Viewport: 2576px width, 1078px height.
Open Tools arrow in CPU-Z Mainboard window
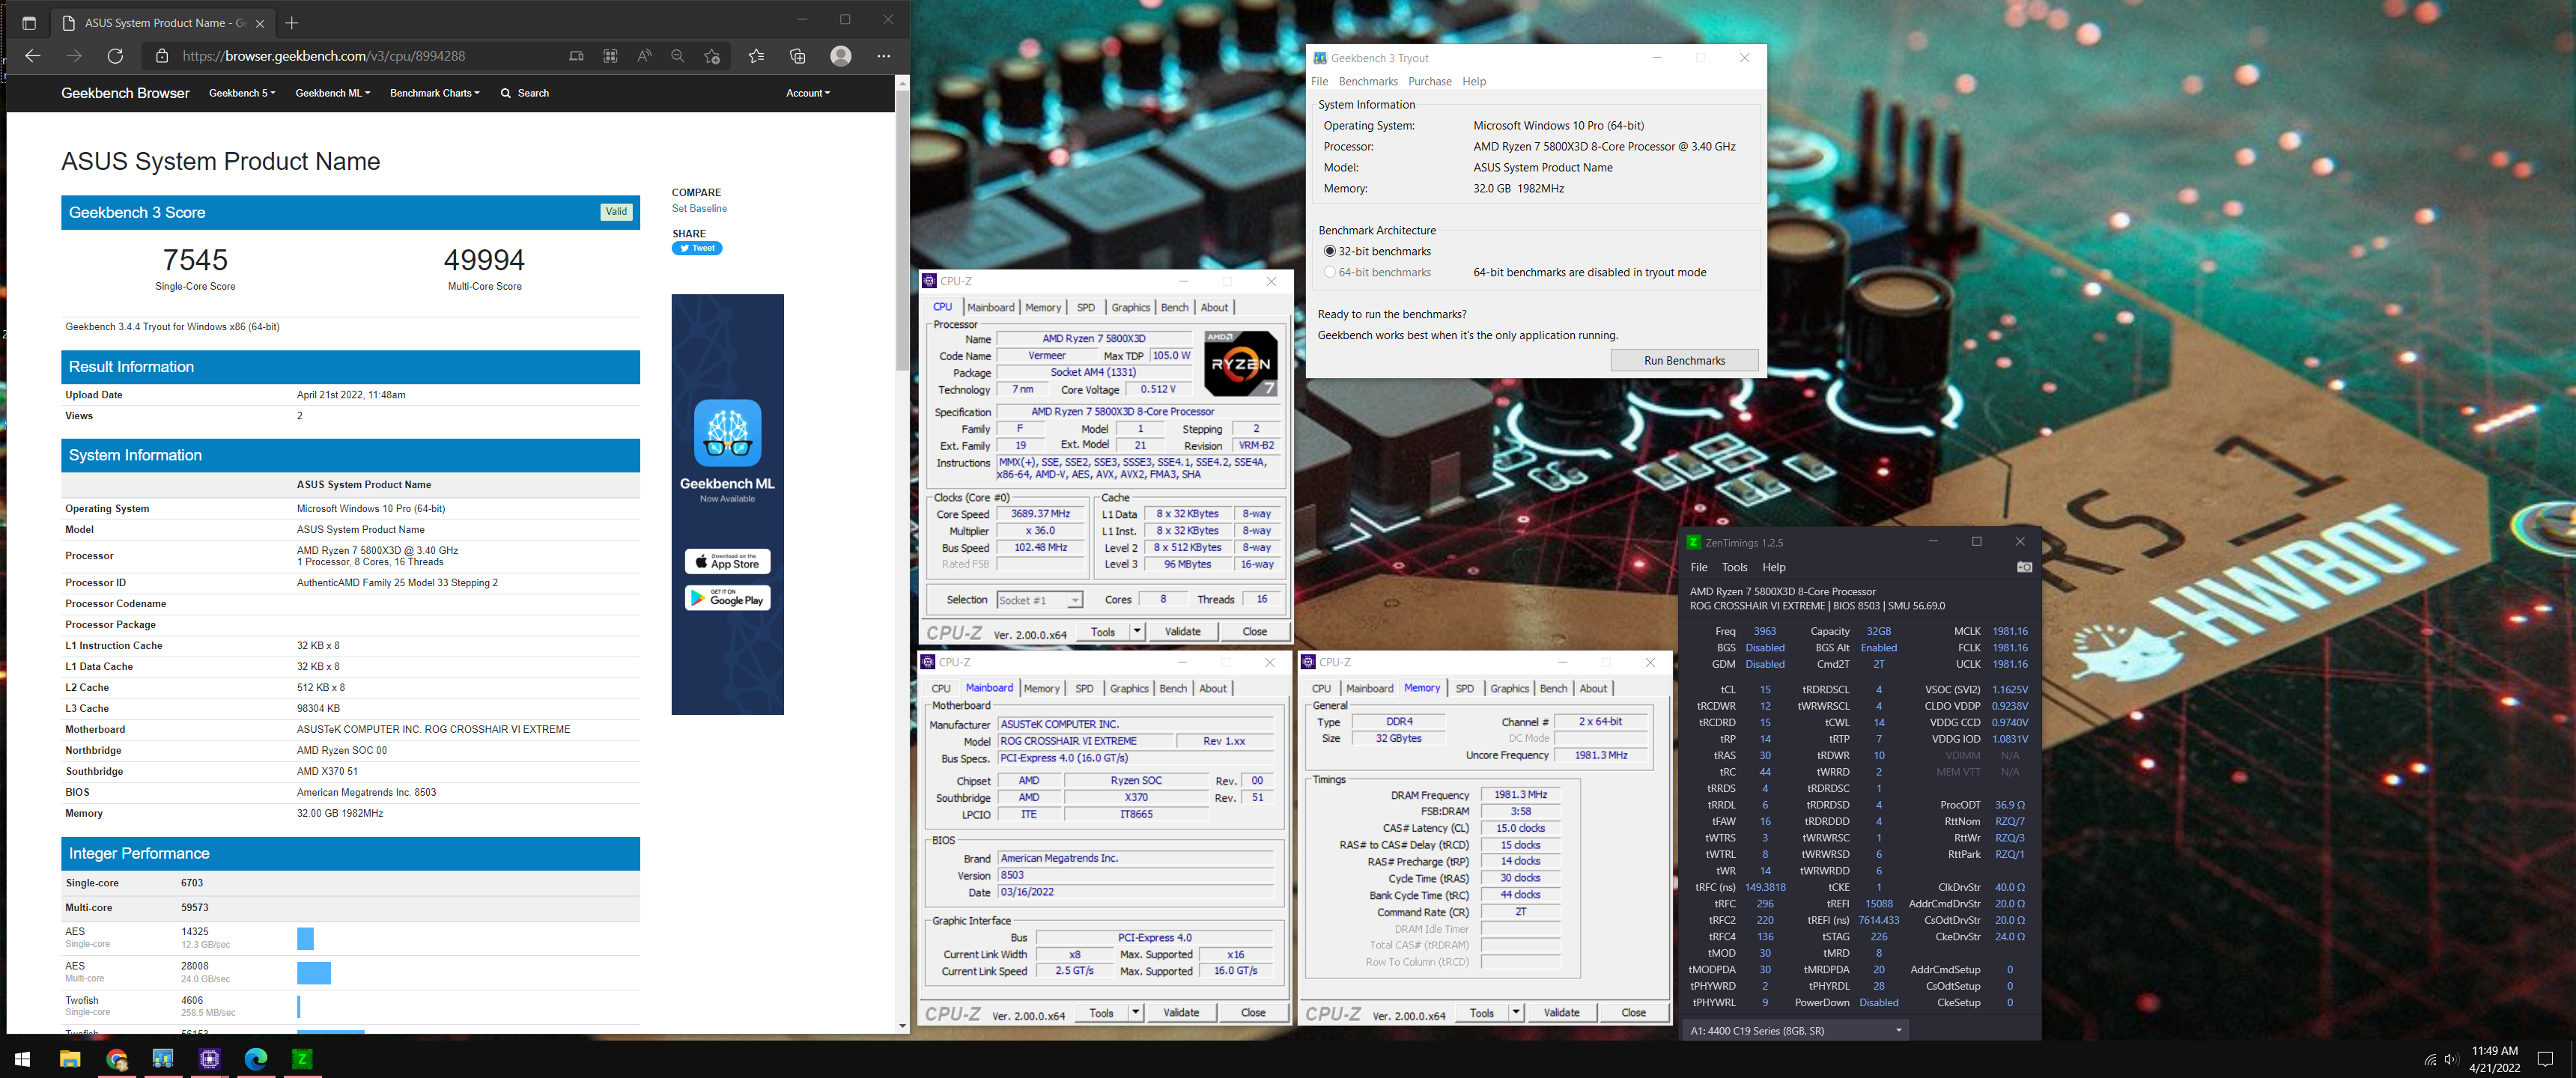click(1136, 1012)
